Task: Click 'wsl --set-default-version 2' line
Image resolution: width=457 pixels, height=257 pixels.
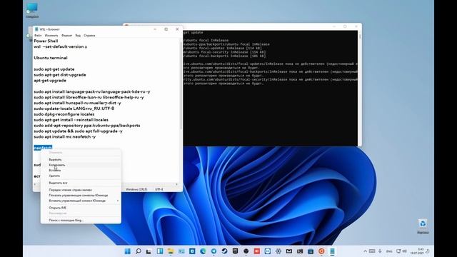Action: tap(60, 46)
